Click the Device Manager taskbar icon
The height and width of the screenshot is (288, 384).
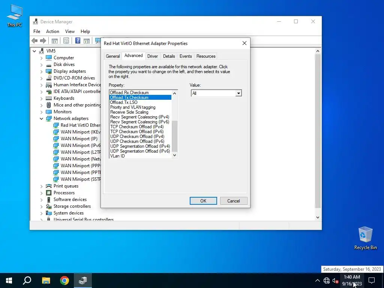pyautogui.click(x=83, y=280)
